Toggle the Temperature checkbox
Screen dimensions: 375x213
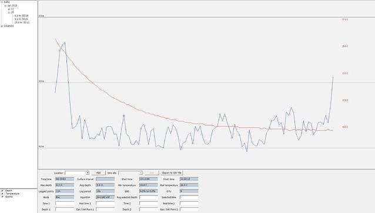pyautogui.click(x=2, y=194)
